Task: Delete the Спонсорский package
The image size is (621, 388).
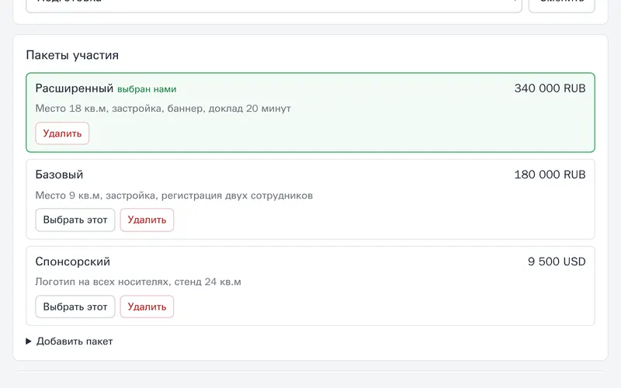Action: click(147, 307)
